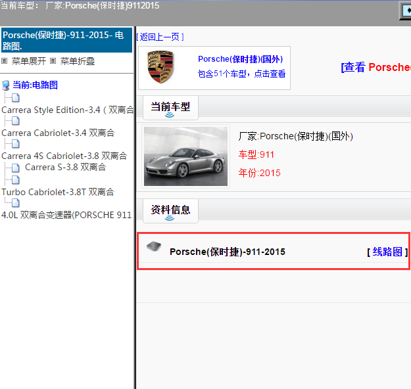The height and width of the screenshot is (389, 411).
Task: Click the page icon above Carrera Cabriolet-3.4
Action: pos(16,121)
